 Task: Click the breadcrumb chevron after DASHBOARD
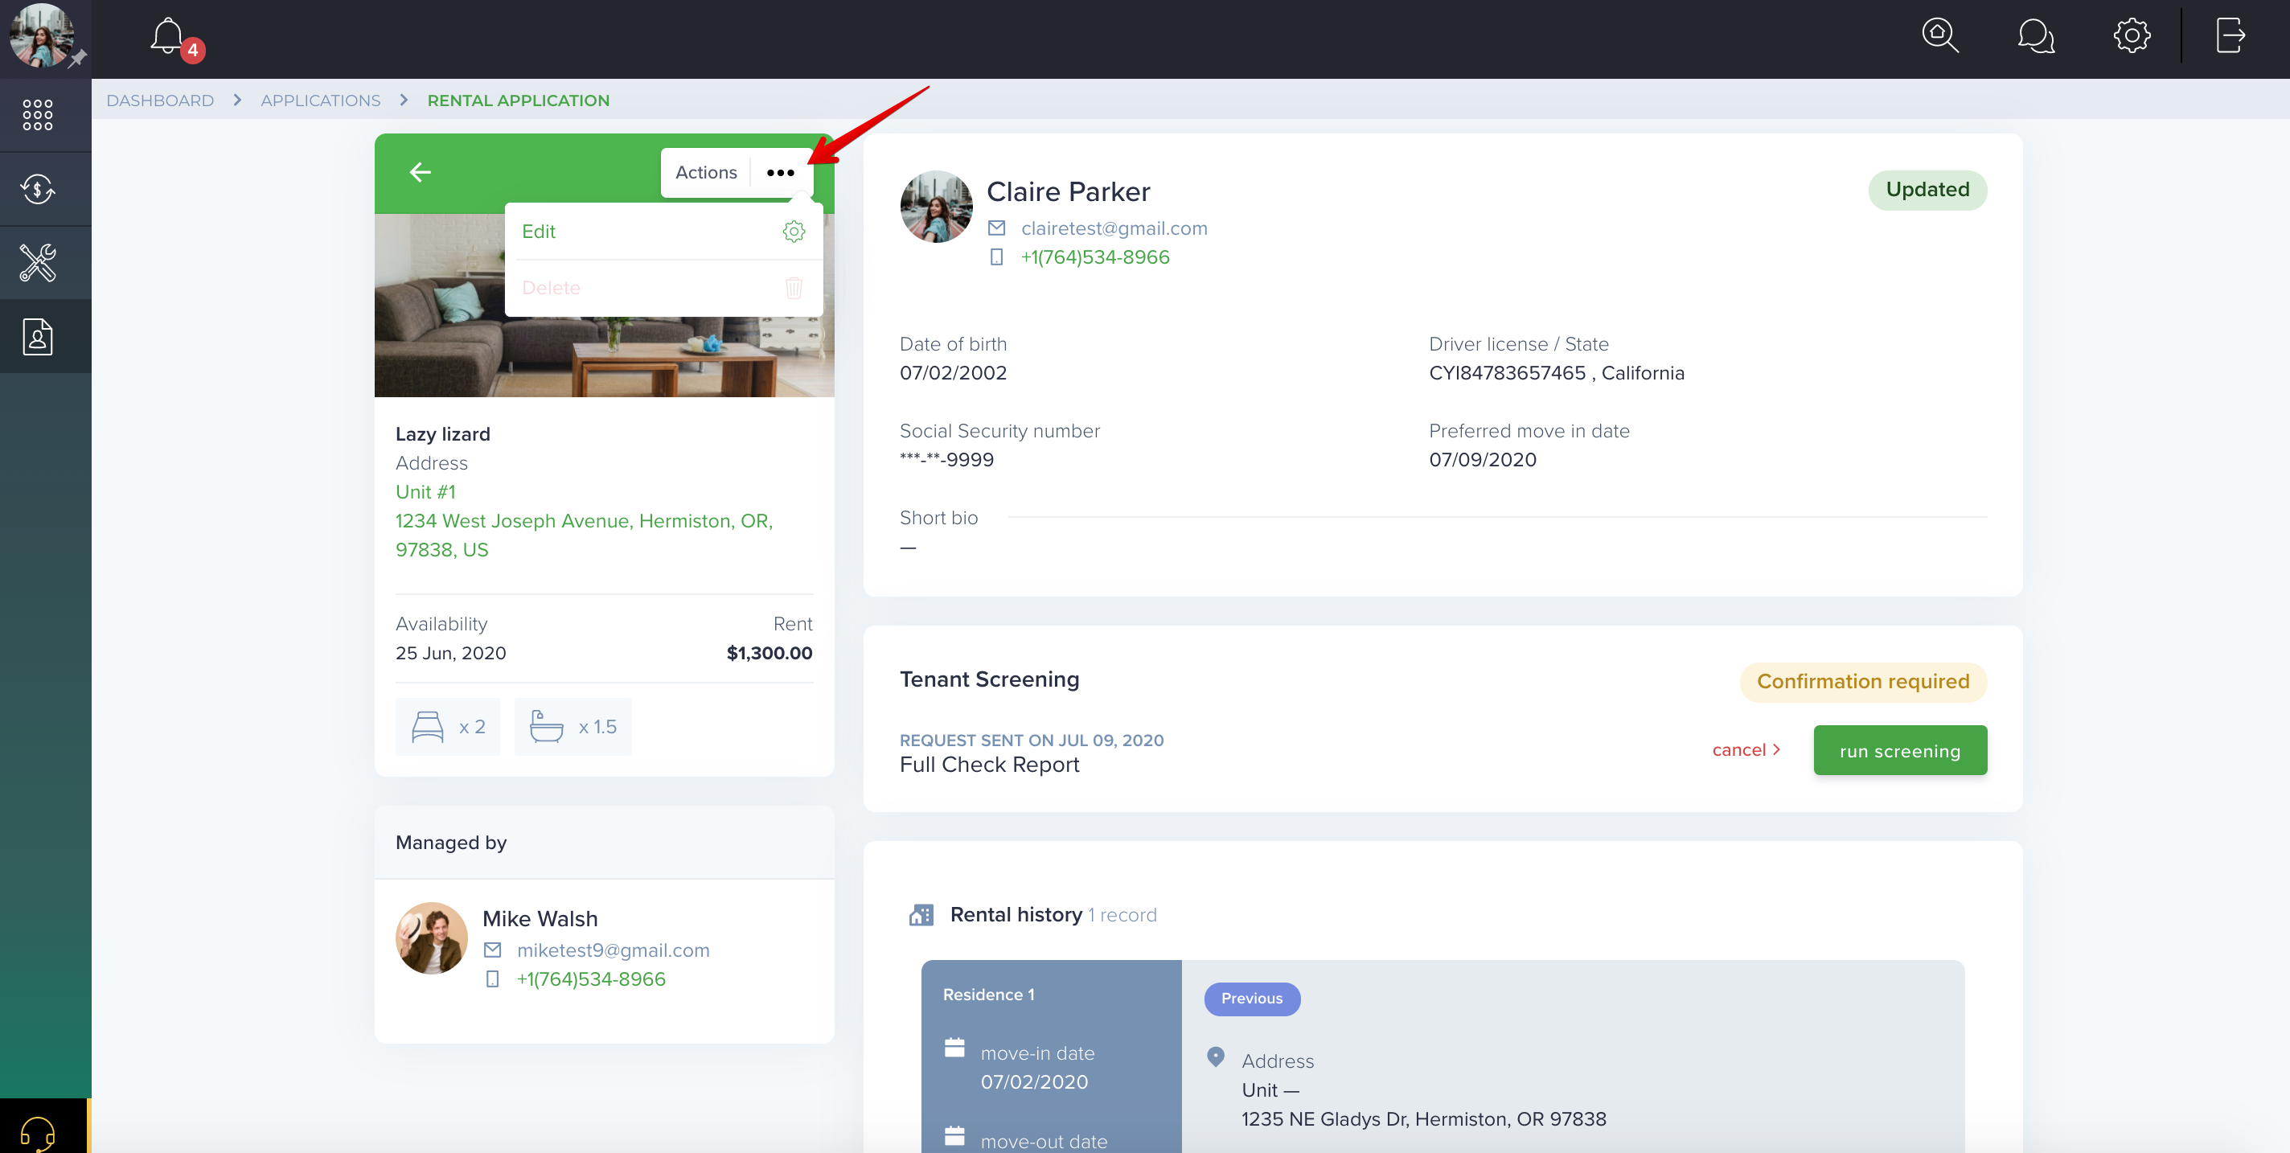point(237,101)
